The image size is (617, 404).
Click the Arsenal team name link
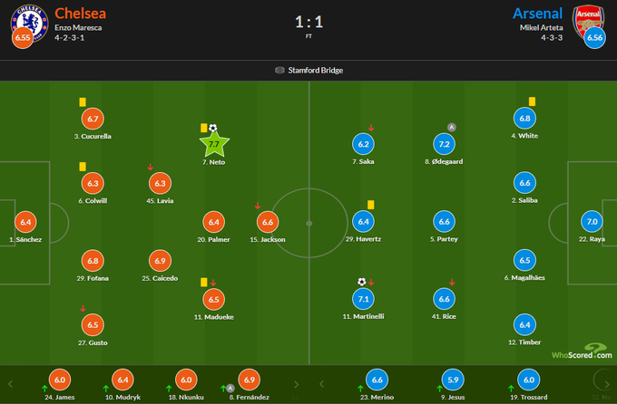pyautogui.click(x=537, y=13)
